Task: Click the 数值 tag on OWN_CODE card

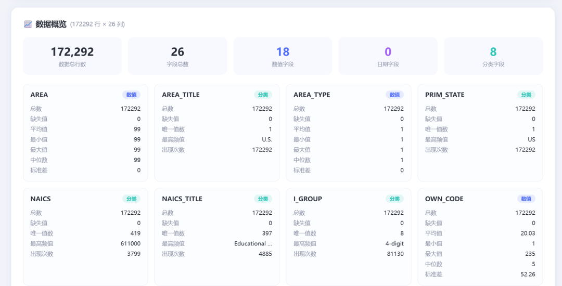Action: [526, 199]
